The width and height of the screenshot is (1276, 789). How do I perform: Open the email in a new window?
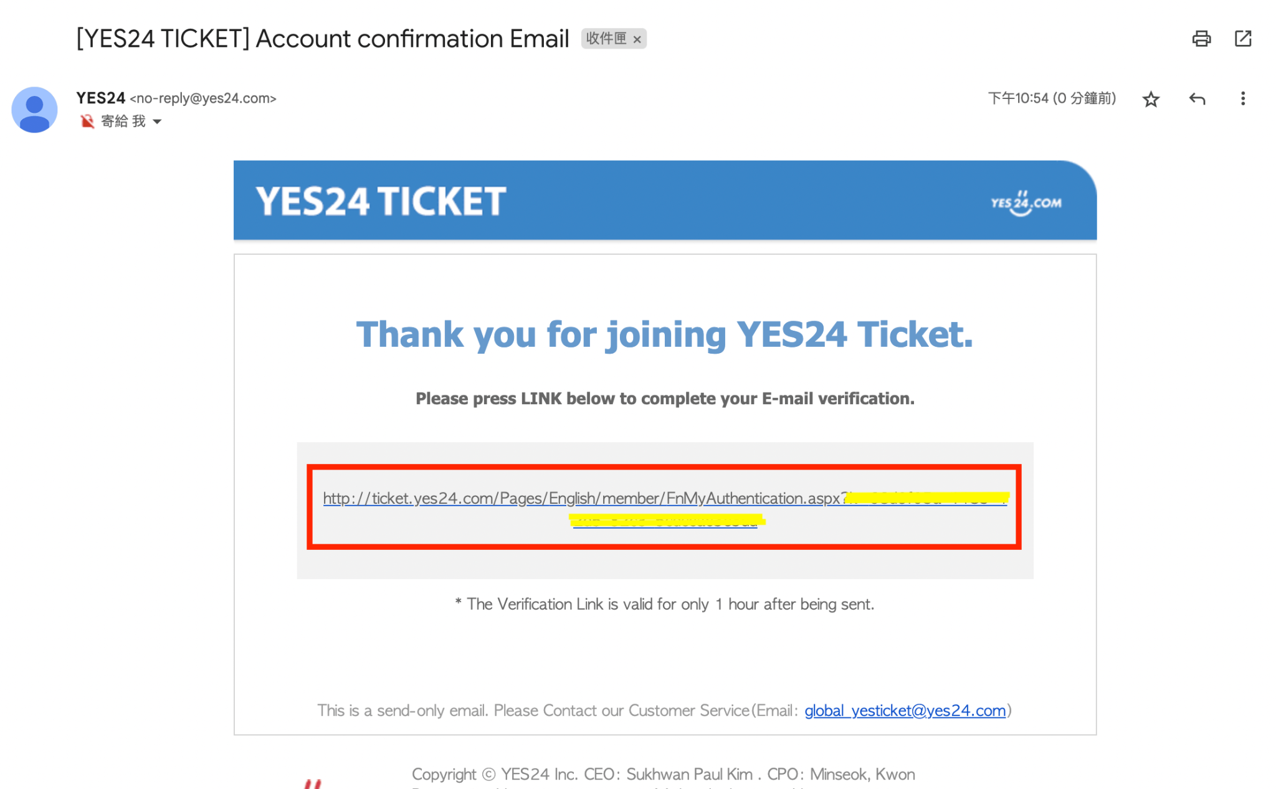(1242, 39)
